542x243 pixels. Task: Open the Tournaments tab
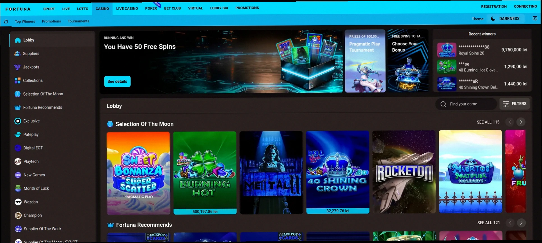point(78,21)
